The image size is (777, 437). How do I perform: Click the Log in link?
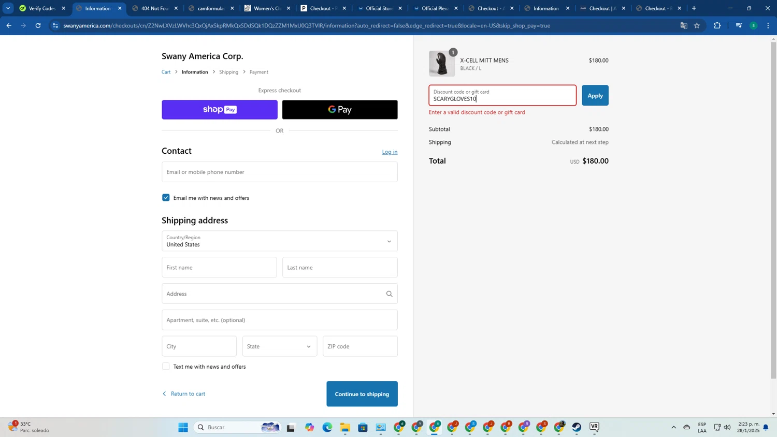click(x=390, y=152)
